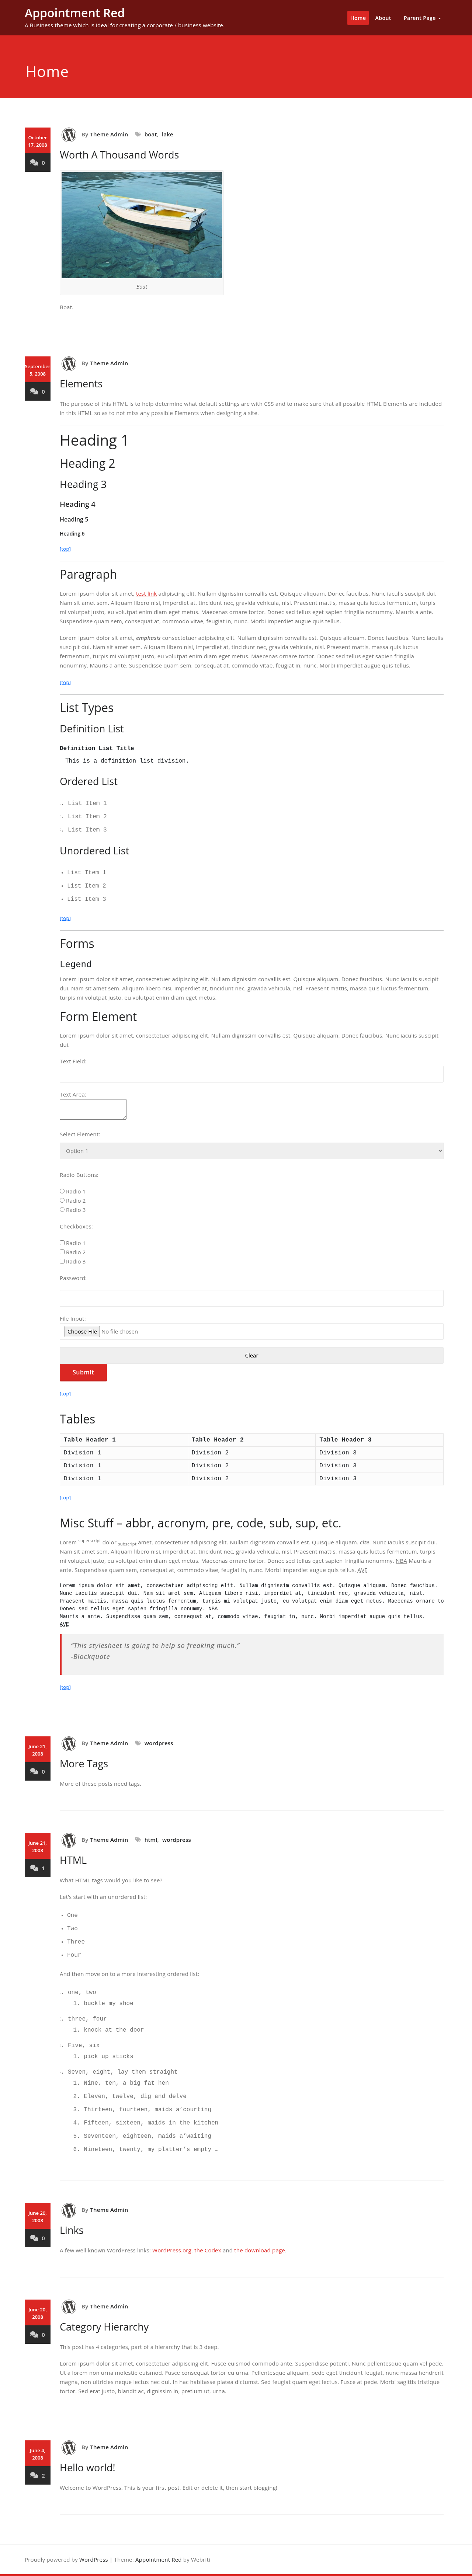The image size is (472, 2576).
Task: Click the avatar on the More Tags post
Action: [69, 1744]
